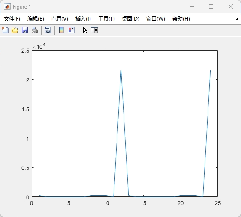The width and height of the screenshot is (241, 217).
Task: Open the 窗口(W) menu
Action: 156,19
